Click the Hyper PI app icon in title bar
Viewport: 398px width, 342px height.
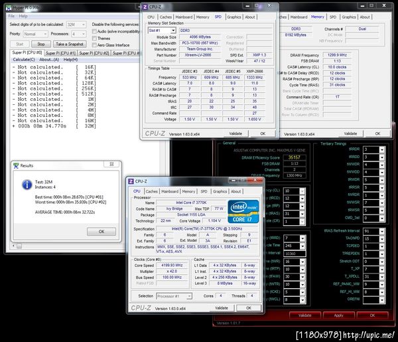point(9,8)
